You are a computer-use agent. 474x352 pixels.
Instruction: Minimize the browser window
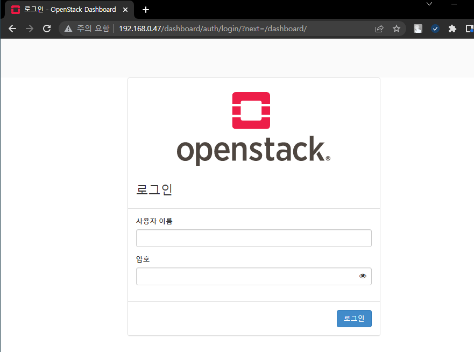[454, 4]
